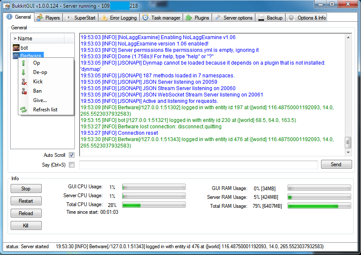The width and height of the screenshot is (361, 255).
Task: Choose Op from the context menu
Action: point(46,63)
